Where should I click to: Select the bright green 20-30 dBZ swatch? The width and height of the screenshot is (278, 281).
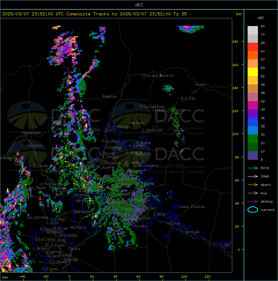[253, 139]
